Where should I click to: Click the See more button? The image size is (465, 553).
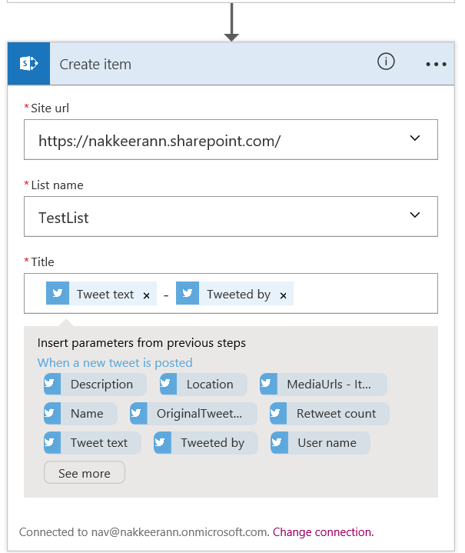(x=85, y=474)
